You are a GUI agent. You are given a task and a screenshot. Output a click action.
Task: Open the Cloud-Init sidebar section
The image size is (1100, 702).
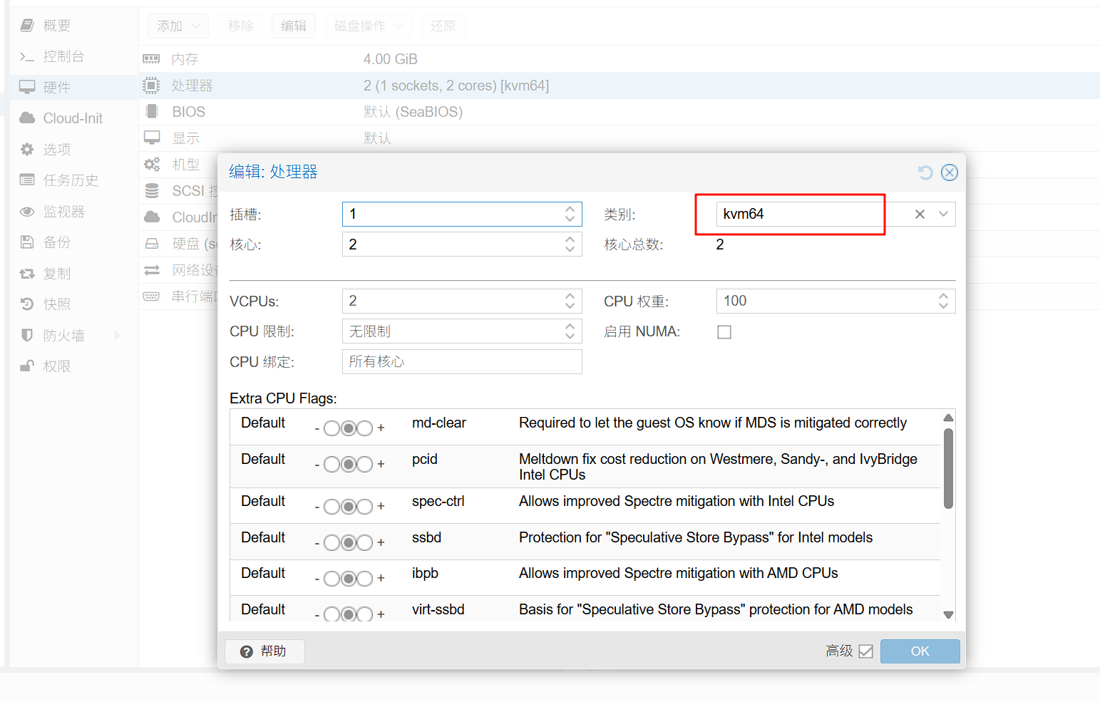(72, 118)
